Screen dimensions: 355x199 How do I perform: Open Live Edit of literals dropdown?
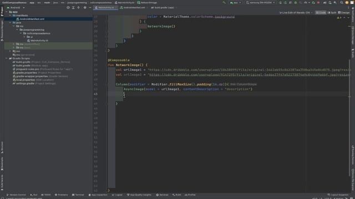(x=296, y=13)
